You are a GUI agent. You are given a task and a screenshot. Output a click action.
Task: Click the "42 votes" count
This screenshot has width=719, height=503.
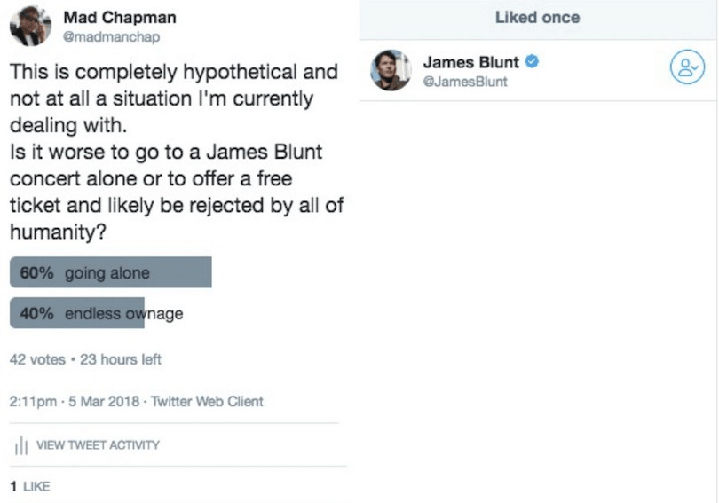pos(36,359)
